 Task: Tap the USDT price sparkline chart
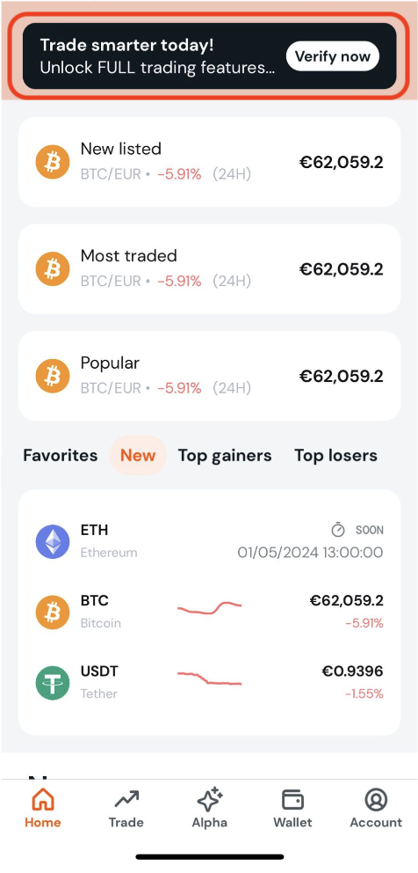[x=210, y=678]
